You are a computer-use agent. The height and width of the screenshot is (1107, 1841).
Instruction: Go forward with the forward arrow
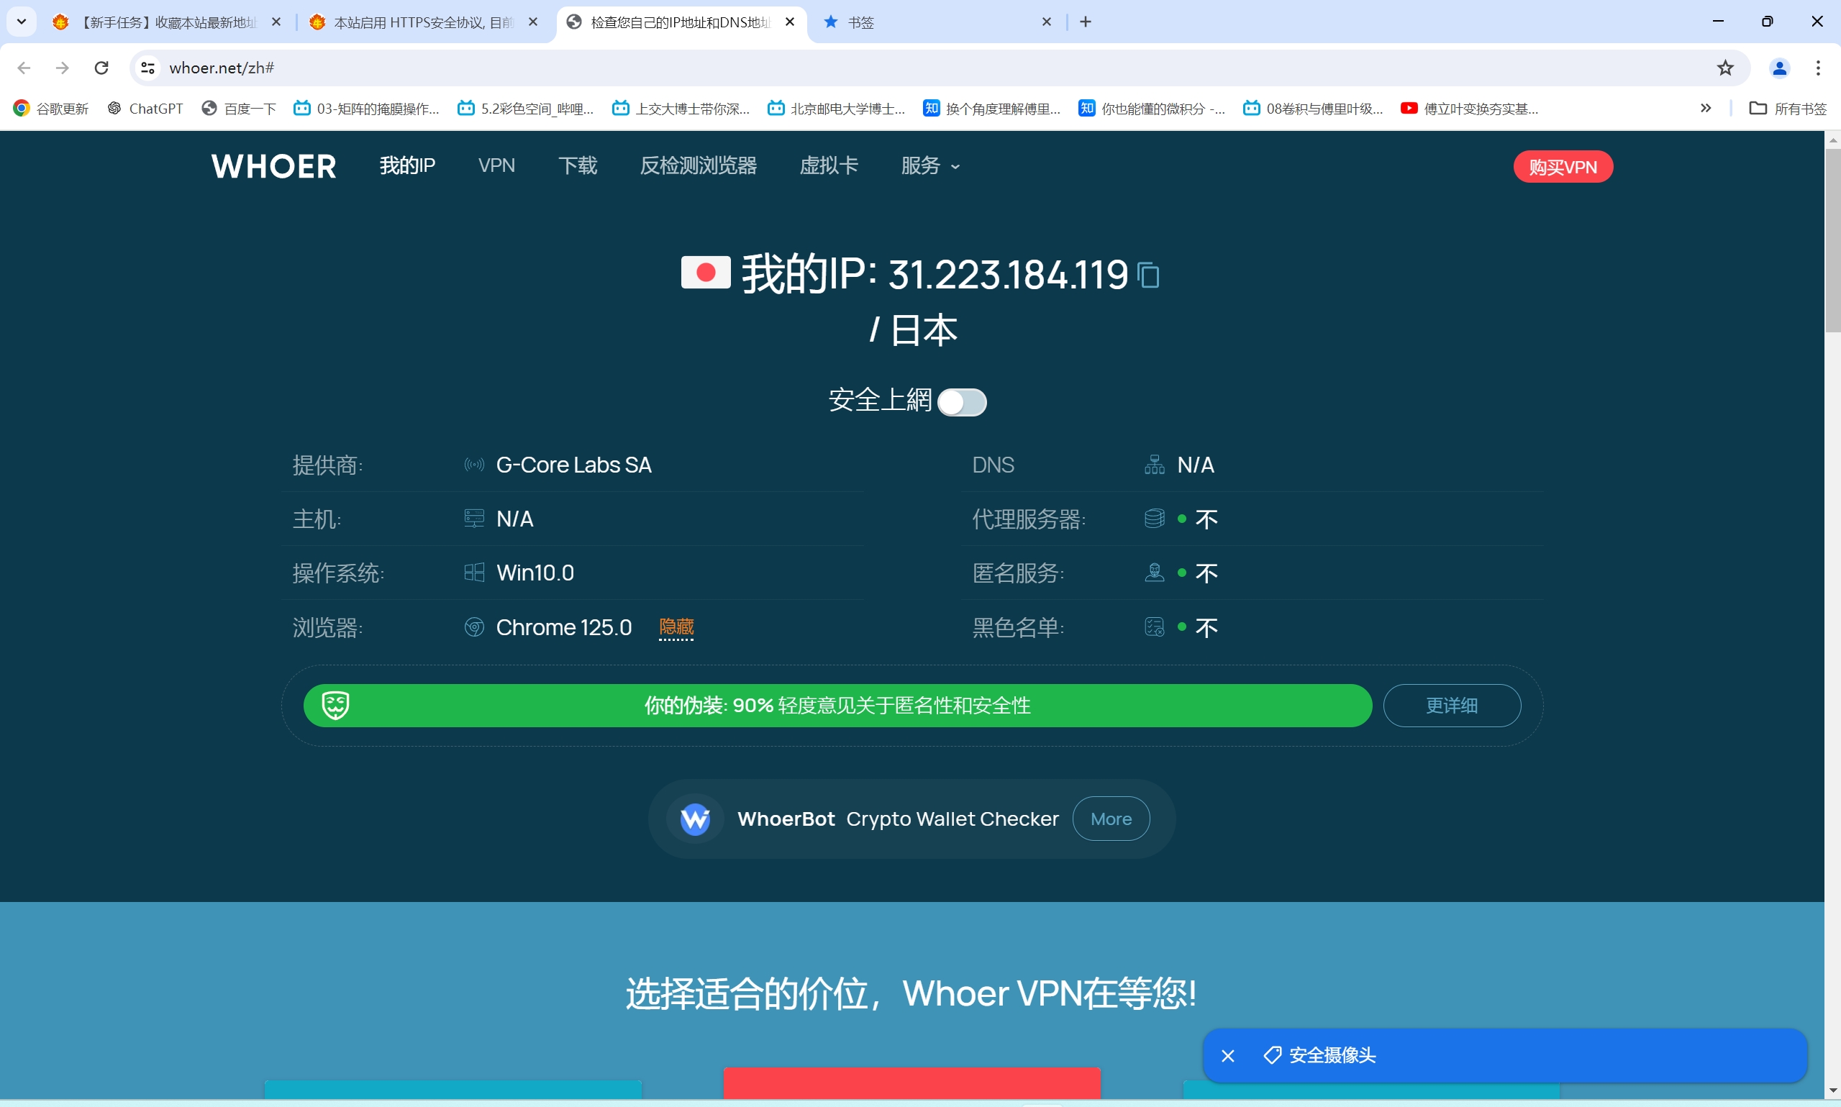(x=63, y=68)
